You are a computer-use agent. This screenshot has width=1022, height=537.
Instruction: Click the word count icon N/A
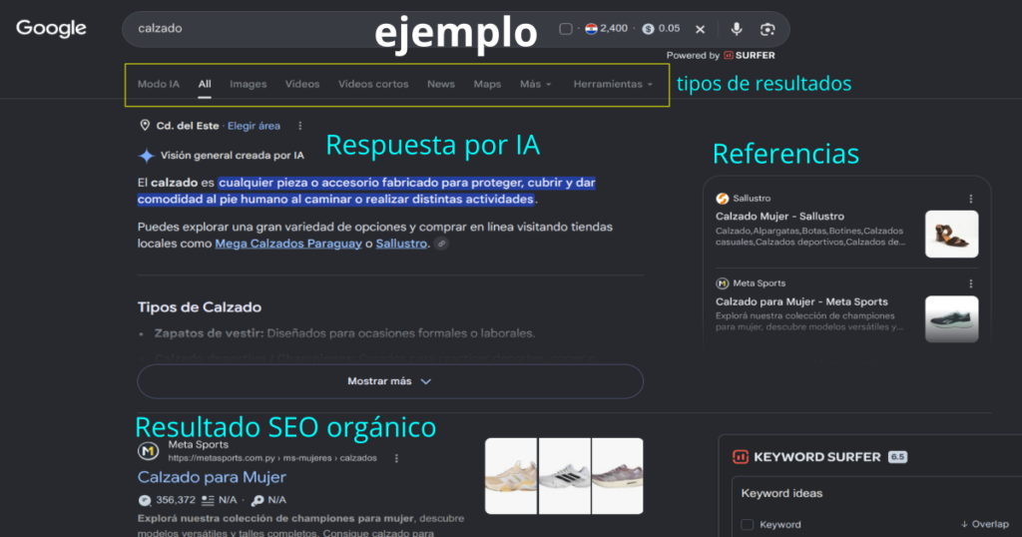[x=208, y=500]
